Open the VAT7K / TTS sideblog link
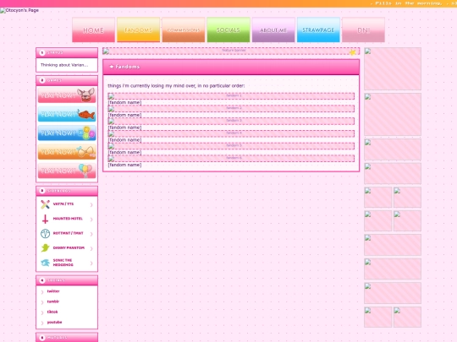This screenshot has width=457, height=342. coord(63,204)
